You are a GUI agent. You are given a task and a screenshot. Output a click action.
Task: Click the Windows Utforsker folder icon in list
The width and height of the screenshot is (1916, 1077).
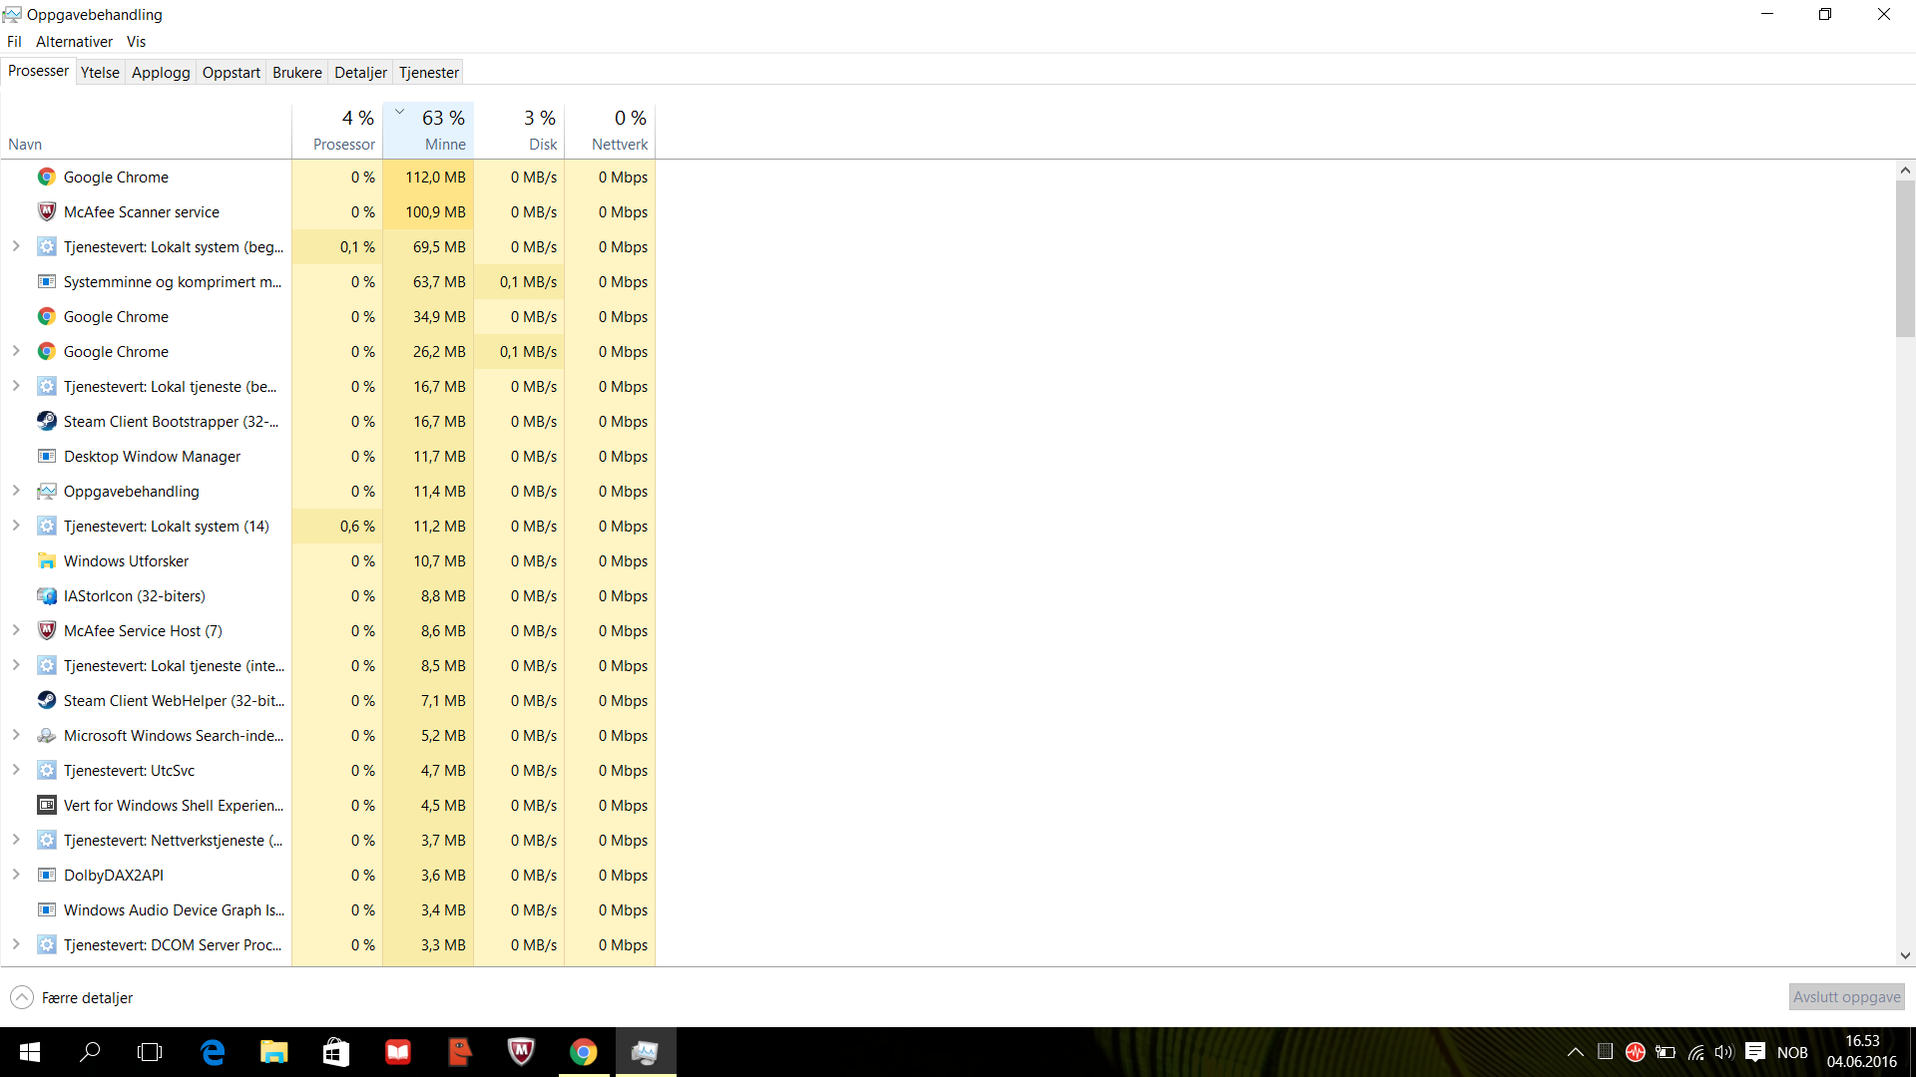[47, 560]
